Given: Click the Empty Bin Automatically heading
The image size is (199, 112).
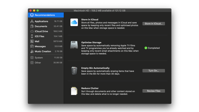Looking at the screenshot, I should tap(95, 68).
